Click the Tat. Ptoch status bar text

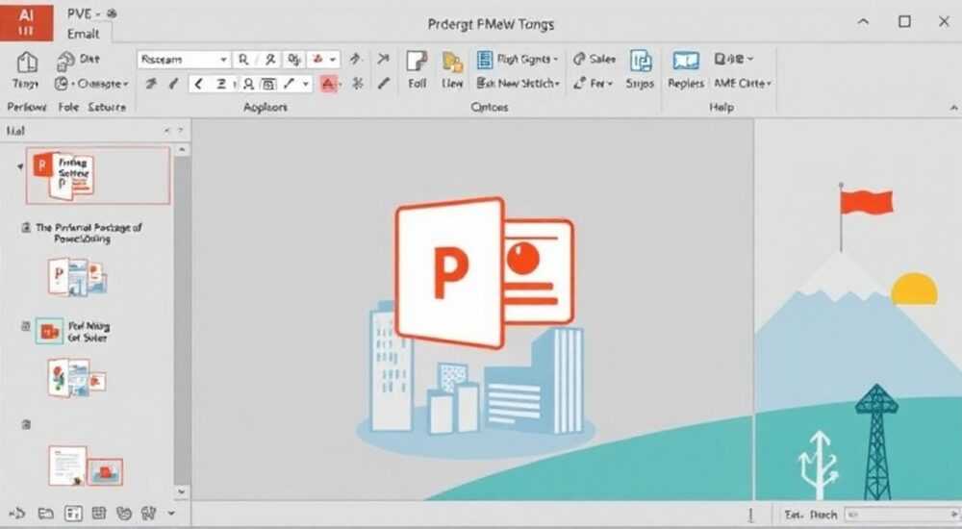[x=810, y=515]
